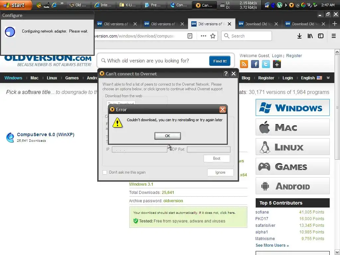This screenshot has width=340, height=255.
Task: Open contributor safarisilver
Action: (265, 225)
